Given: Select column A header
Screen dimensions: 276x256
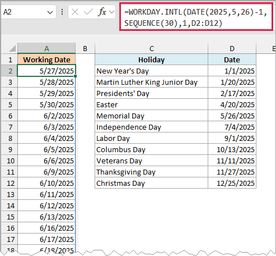Looking at the screenshot, I should [46, 49].
